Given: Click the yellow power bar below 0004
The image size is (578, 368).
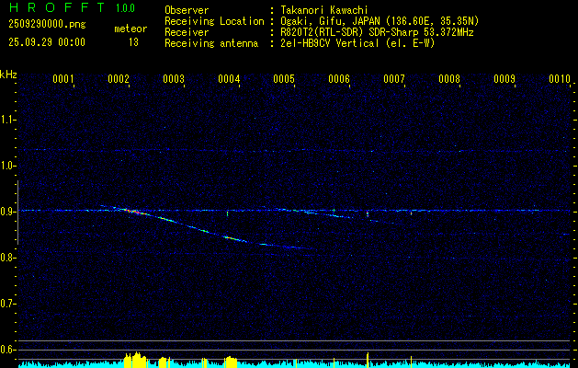Looking at the screenshot, I should point(231,362).
